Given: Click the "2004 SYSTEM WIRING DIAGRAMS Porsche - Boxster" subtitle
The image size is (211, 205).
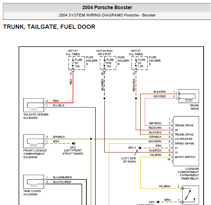Looking at the screenshot, I should [107, 15].
